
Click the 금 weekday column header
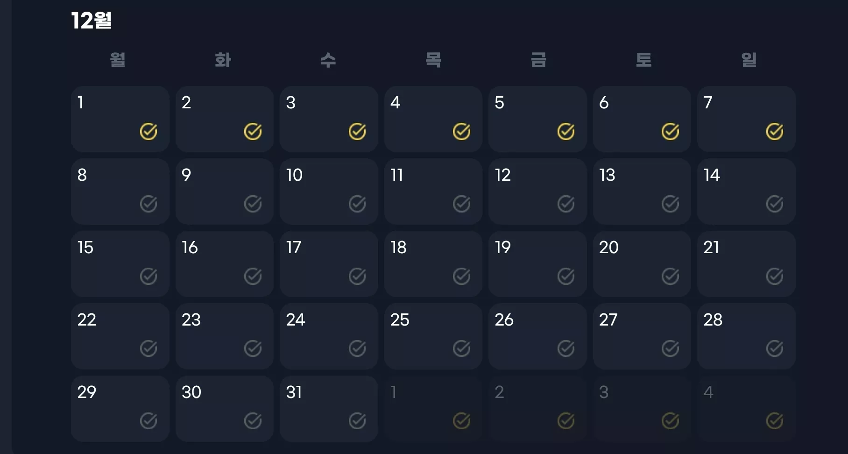[538, 60]
